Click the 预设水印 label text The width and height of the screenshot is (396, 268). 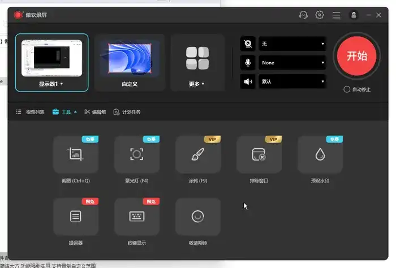pyautogui.click(x=320, y=181)
